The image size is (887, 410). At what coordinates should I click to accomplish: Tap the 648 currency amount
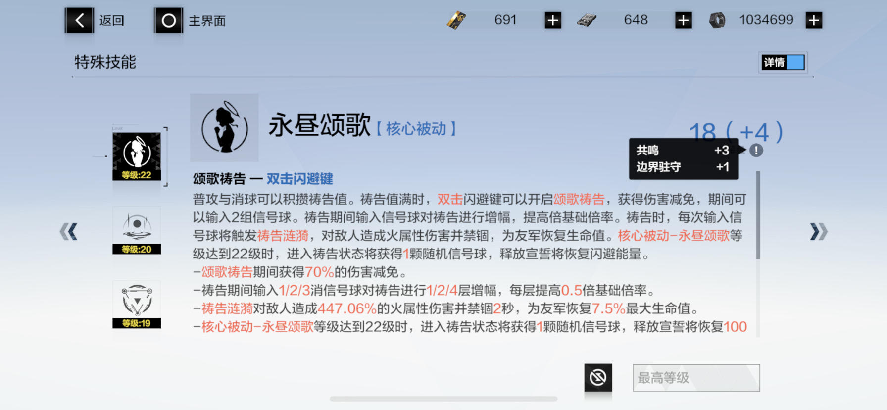636,20
